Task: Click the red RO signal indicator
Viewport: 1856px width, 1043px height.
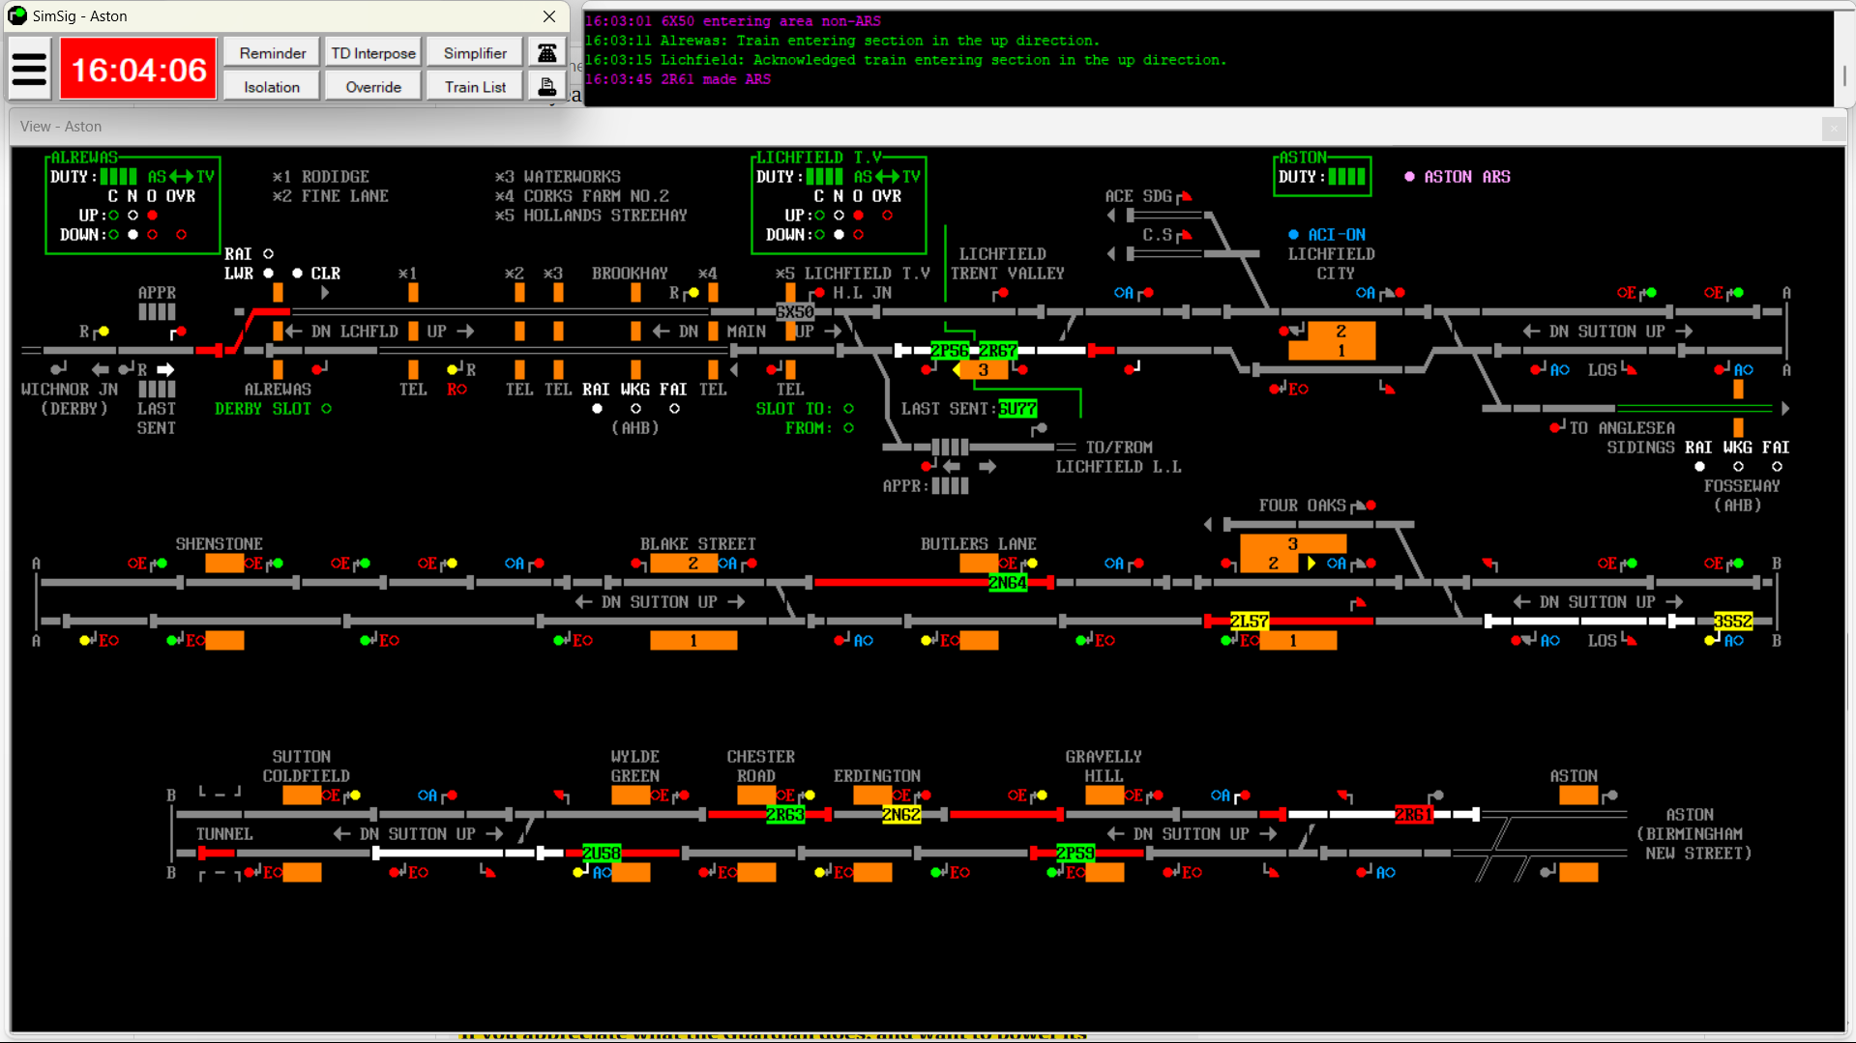Action: pos(457,390)
